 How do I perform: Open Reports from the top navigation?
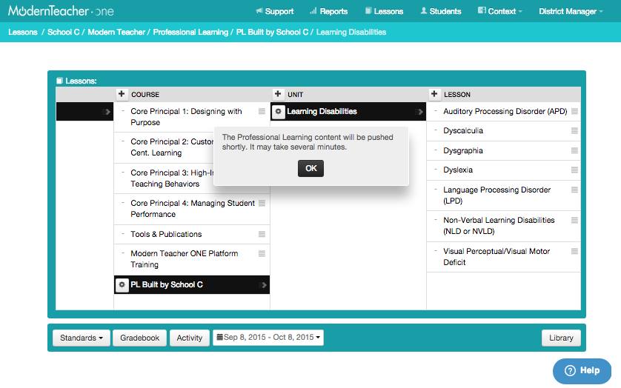point(328,11)
